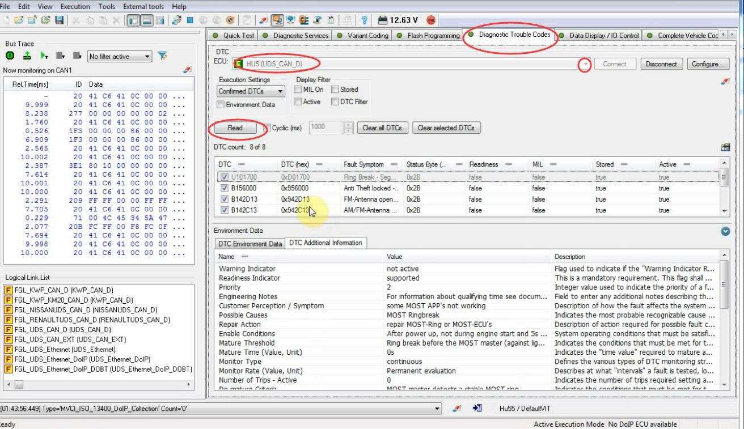Click the bus trace filter funnel icon
The height and width of the screenshot is (429, 744).
tap(162, 56)
